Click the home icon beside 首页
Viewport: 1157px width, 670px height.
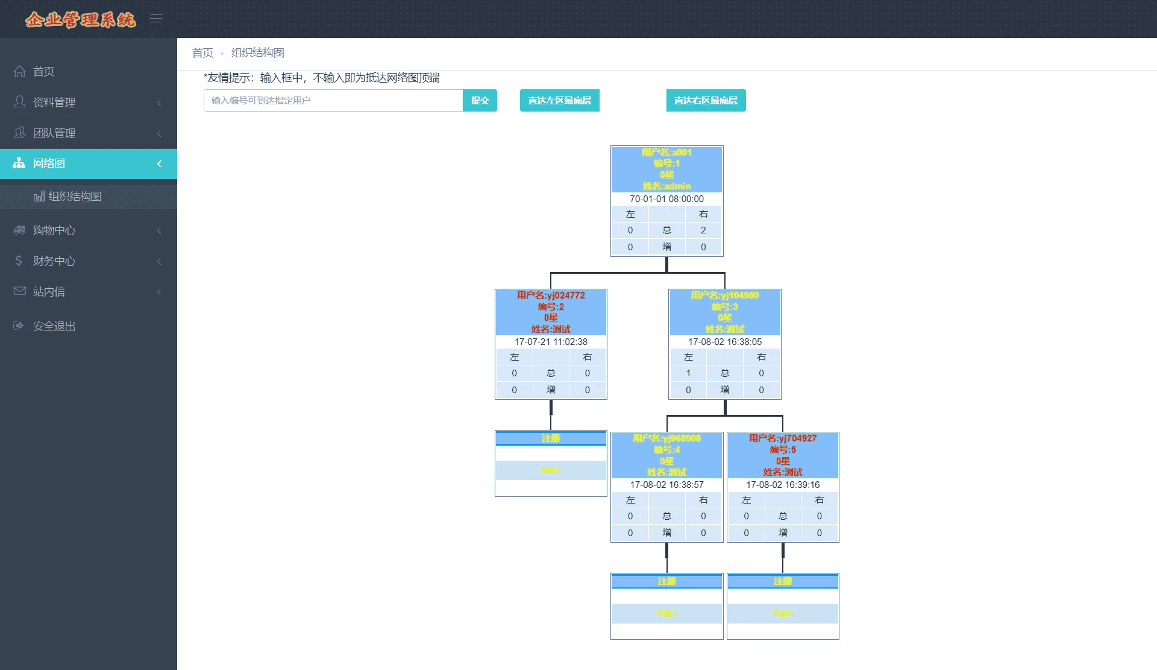19,71
